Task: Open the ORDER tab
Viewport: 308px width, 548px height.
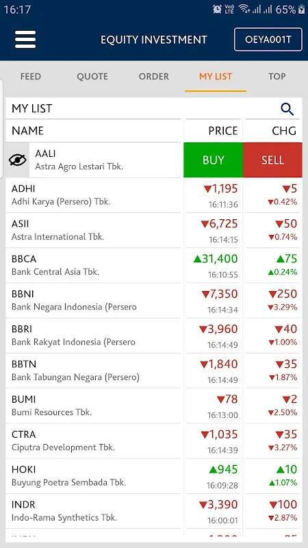Action: (153, 77)
